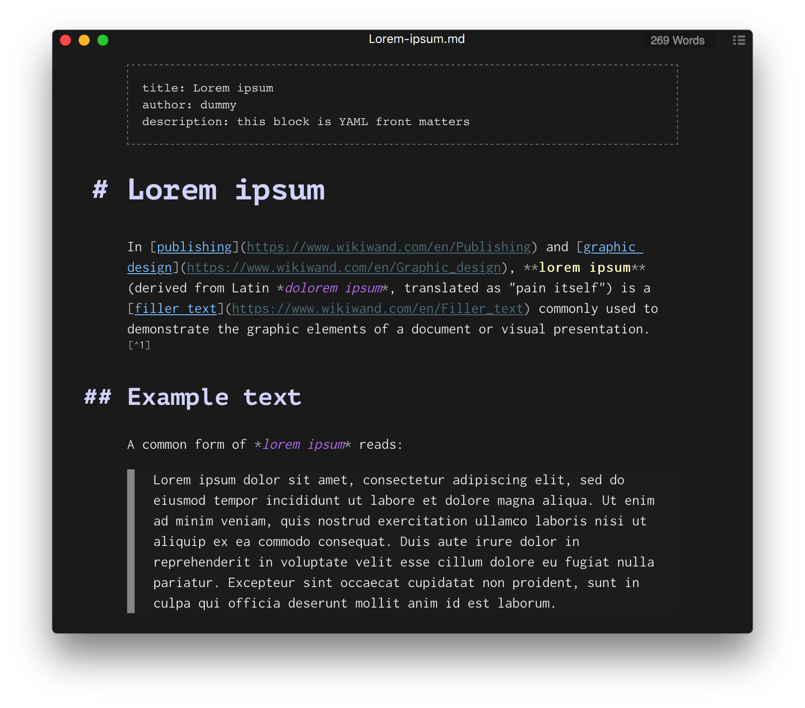Screen dimensions: 805x708
Task: Click the green zoom traffic-light button
Action: tap(102, 40)
